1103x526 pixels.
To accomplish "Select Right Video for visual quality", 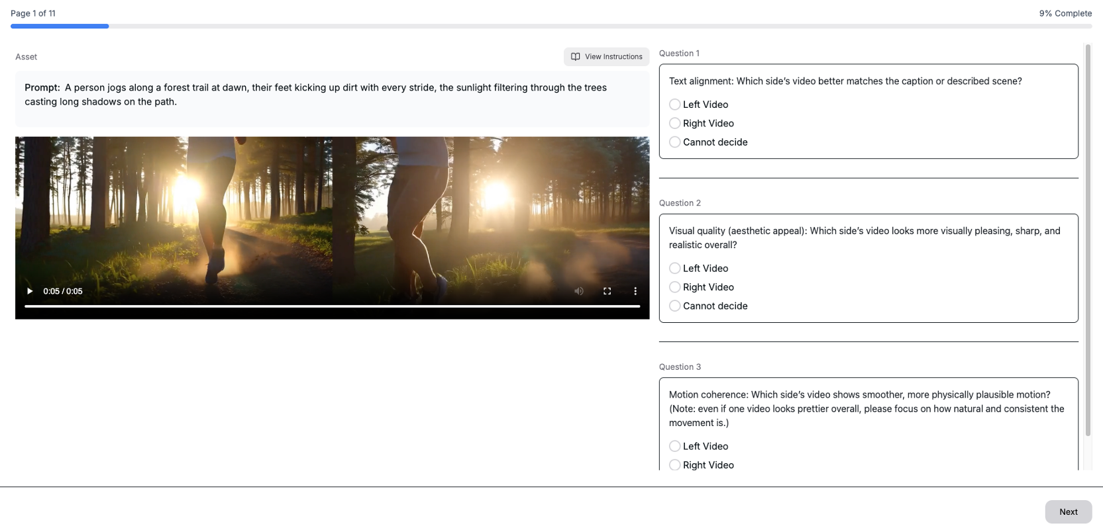I will [x=674, y=287].
